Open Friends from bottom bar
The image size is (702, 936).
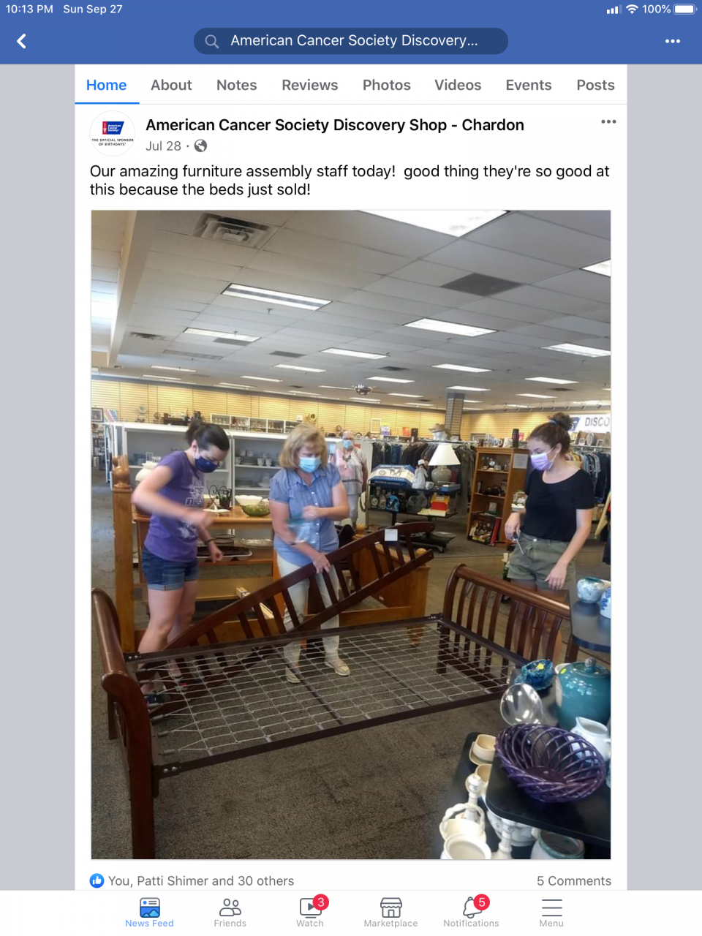(x=230, y=913)
